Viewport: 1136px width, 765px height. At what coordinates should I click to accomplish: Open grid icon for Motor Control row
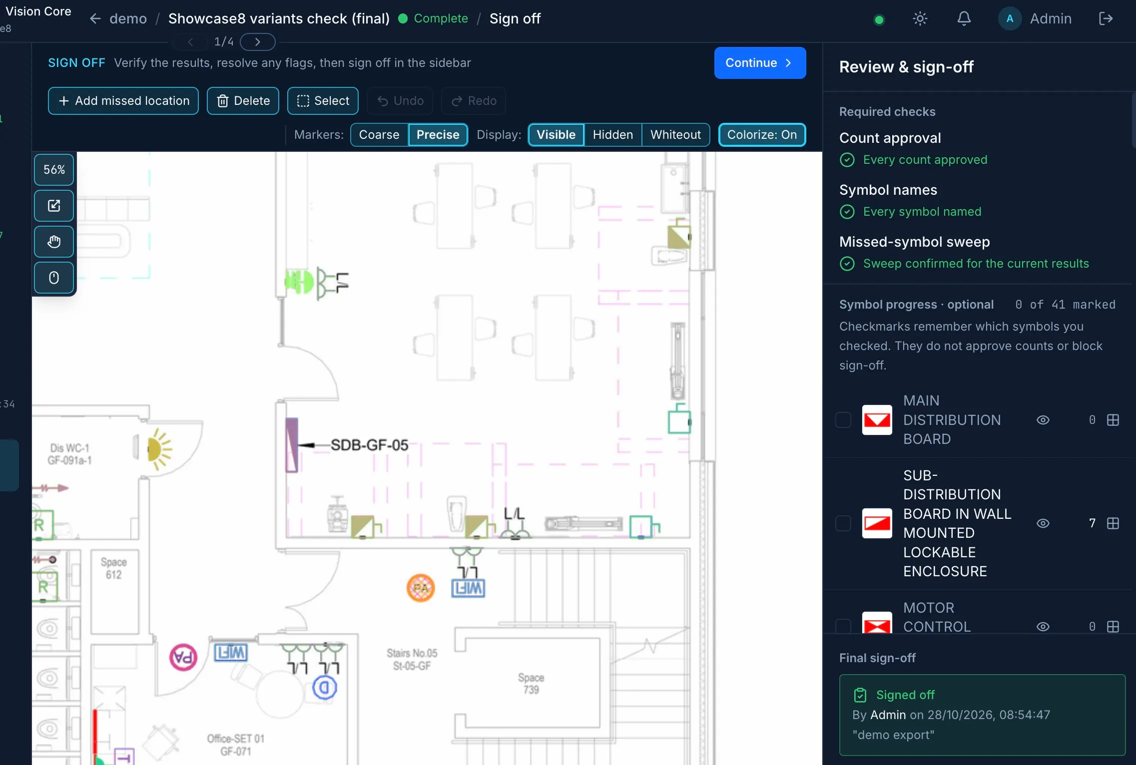coord(1113,627)
